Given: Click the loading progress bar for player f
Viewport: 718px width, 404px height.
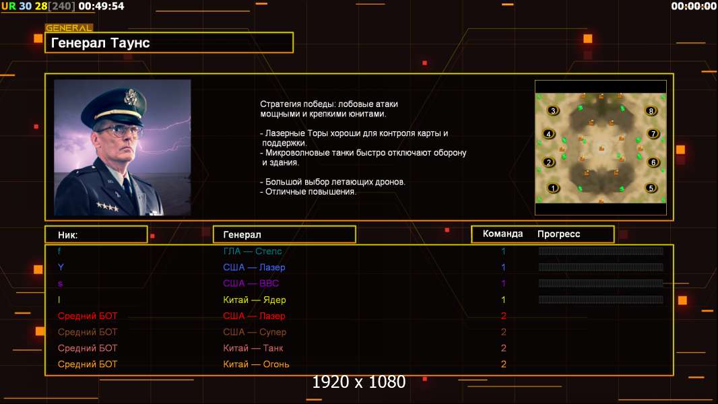Looking at the screenshot, I should 601,250.
